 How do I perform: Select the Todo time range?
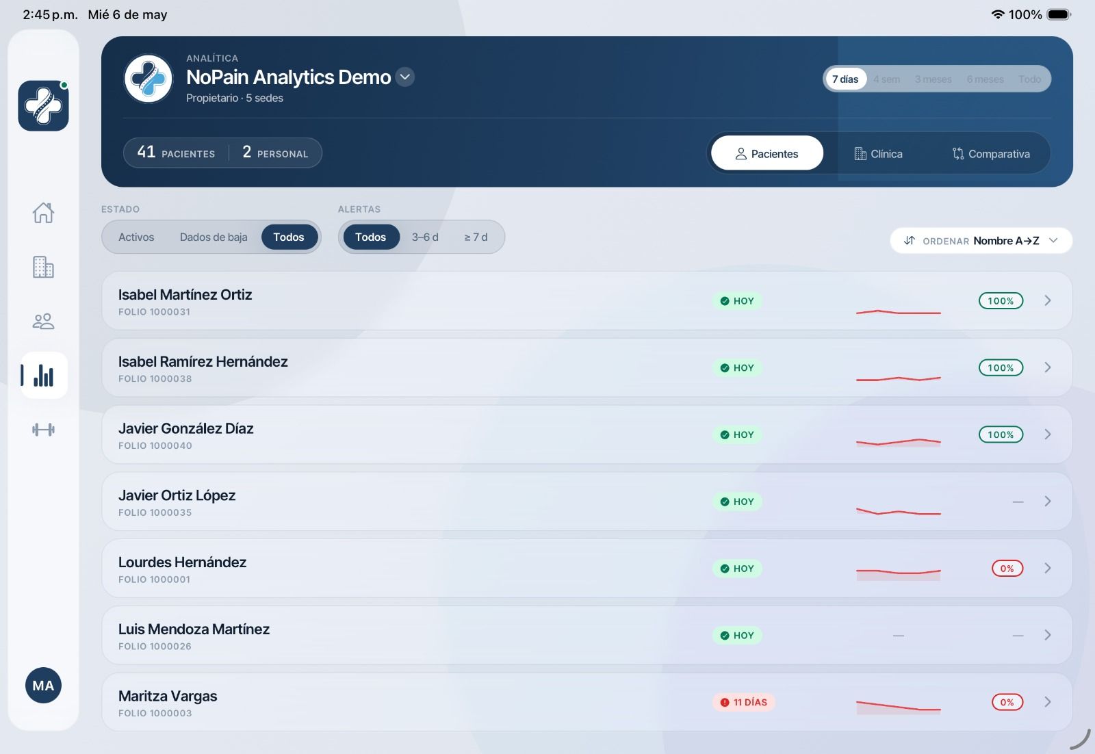tap(1029, 79)
